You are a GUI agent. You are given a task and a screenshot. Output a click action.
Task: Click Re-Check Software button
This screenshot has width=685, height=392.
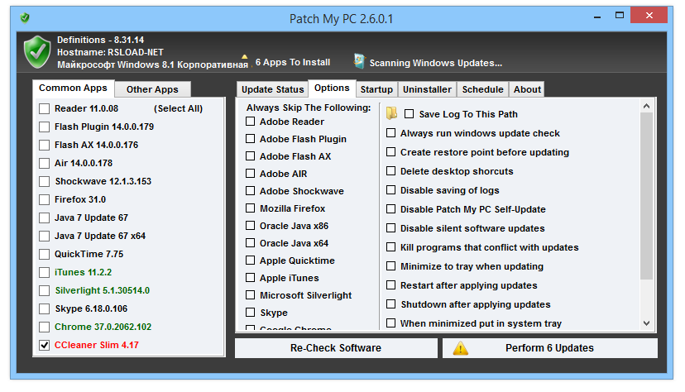[x=336, y=348]
